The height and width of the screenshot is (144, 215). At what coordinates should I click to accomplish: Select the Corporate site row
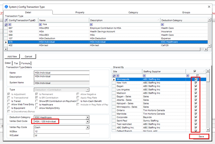tap(159, 117)
